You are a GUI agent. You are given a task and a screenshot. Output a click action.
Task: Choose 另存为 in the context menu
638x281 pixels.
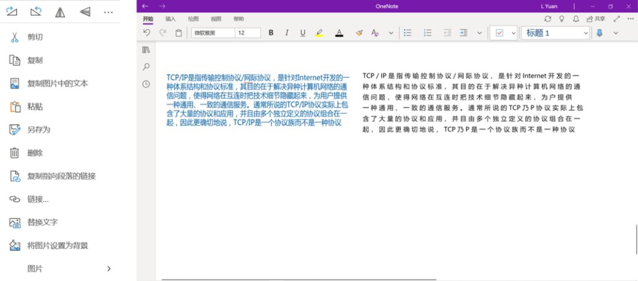click(38, 130)
